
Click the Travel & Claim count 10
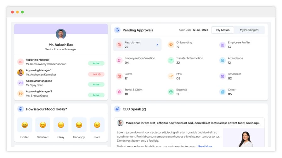click(126, 94)
